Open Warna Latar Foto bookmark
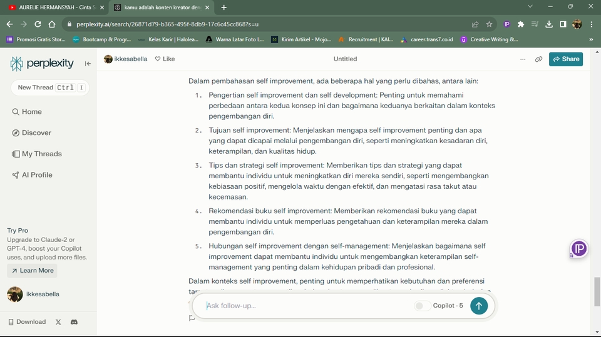Image resolution: width=601 pixels, height=337 pixels. click(235, 39)
